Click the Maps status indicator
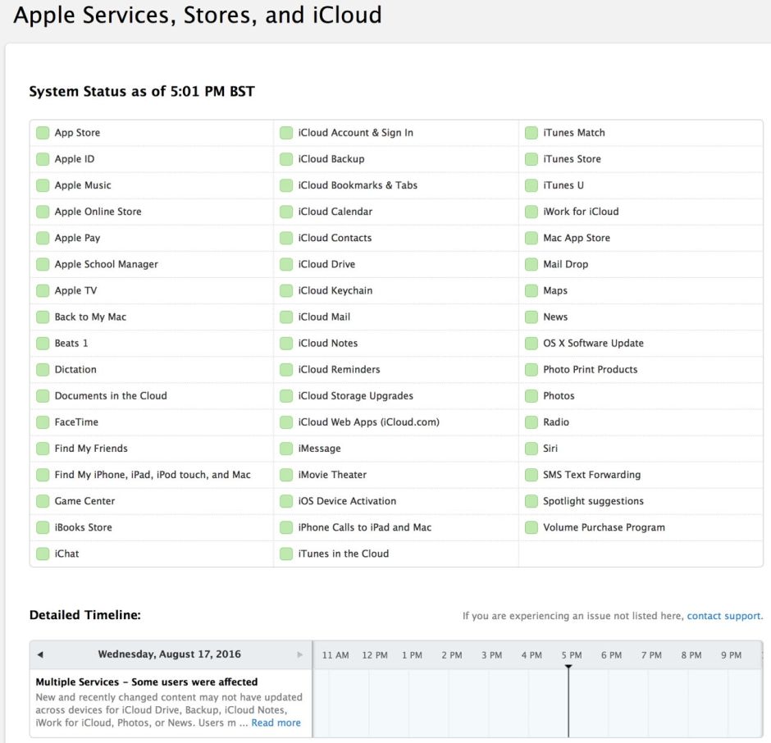771x743 pixels. coord(531,290)
